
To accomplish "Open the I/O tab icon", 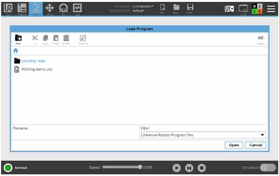I will (x=64, y=9).
